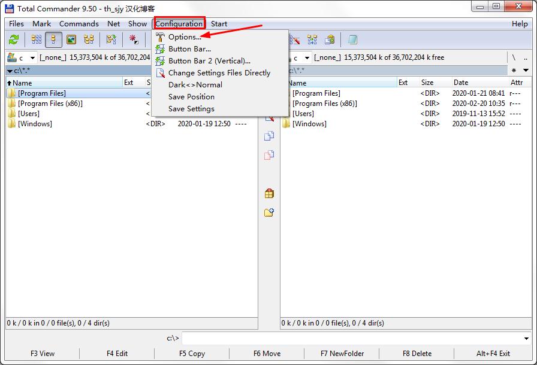The width and height of the screenshot is (537, 365).
Task: Click the document icon for Change Settings Files
Action: 160,73
